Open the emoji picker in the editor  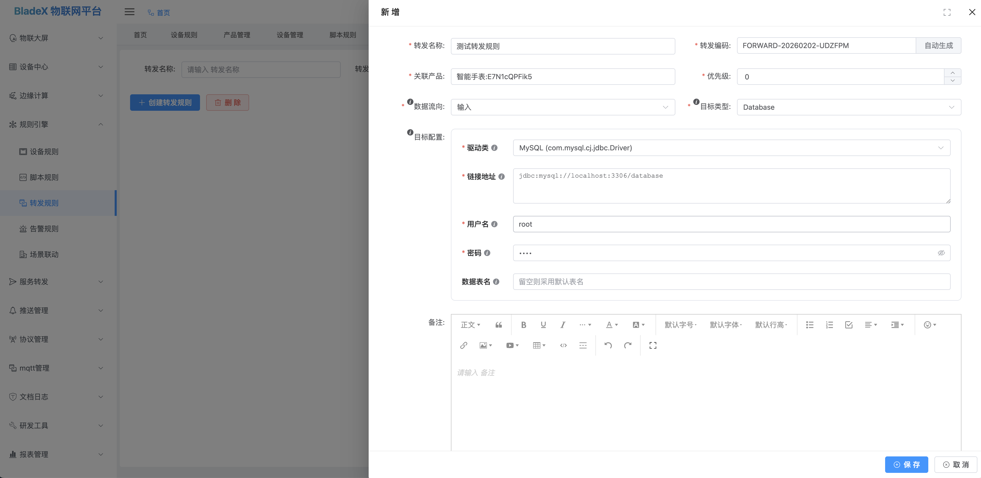coord(928,325)
